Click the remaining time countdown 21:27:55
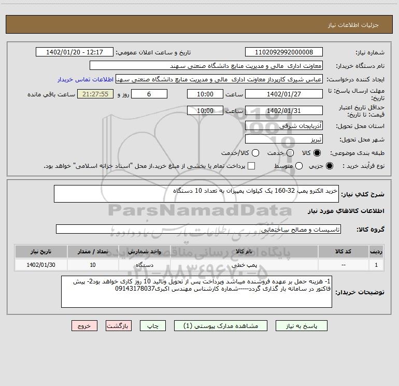This screenshot has width=399, height=386. [95, 94]
